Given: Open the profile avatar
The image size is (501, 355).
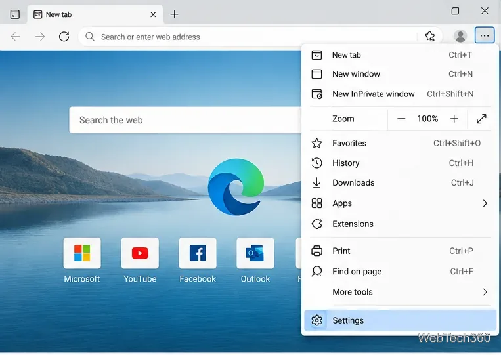Looking at the screenshot, I should [460, 36].
